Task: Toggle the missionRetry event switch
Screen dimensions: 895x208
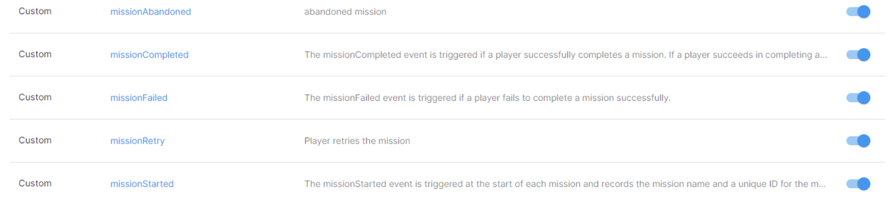Action: [x=858, y=141]
